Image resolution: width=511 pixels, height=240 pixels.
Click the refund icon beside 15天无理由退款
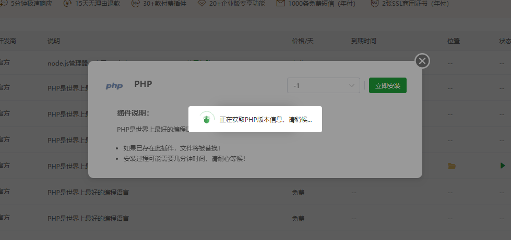tap(68, 4)
